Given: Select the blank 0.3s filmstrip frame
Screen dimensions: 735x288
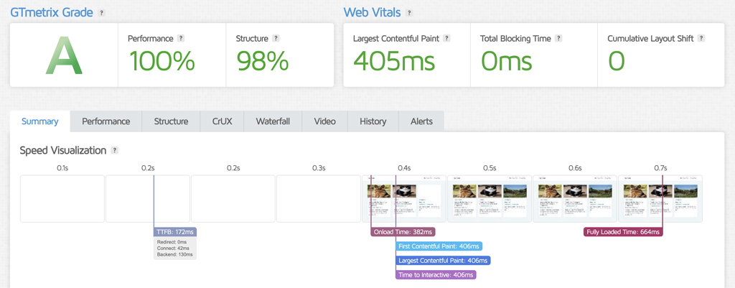Looking at the screenshot, I should pyautogui.click(x=319, y=199).
